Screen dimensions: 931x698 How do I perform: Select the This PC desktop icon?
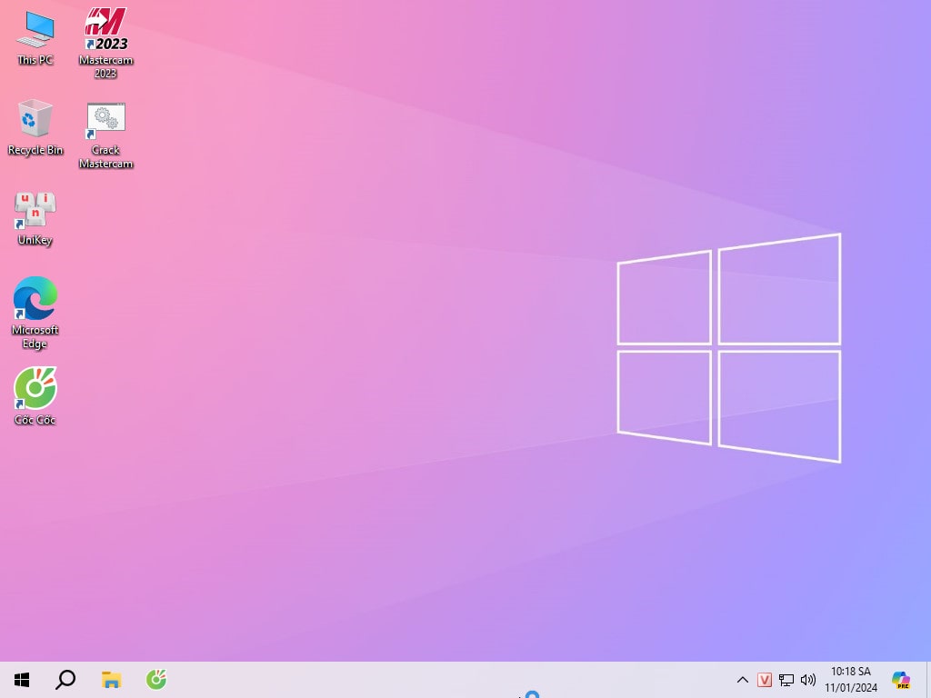35,38
